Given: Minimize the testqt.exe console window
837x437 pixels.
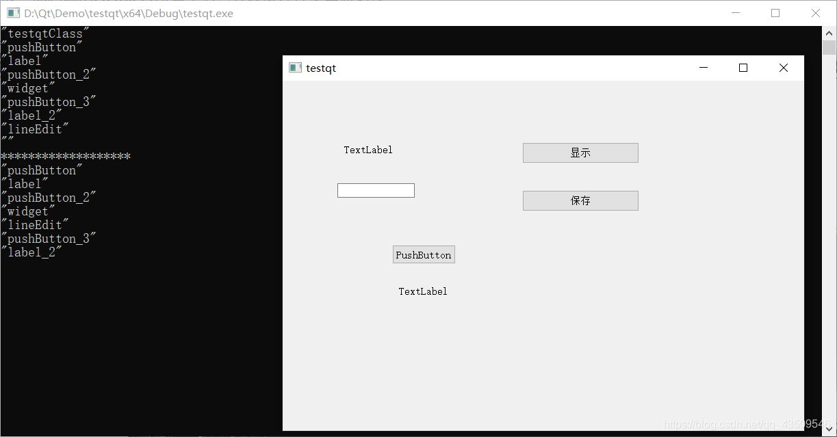Looking at the screenshot, I should click(x=735, y=13).
